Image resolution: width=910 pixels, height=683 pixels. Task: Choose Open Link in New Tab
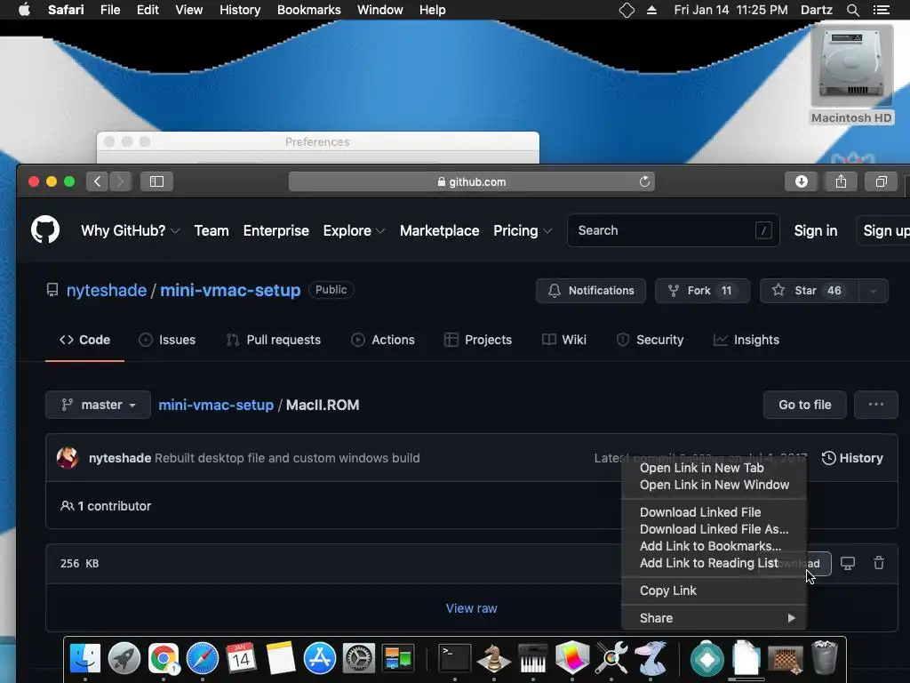[x=714, y=468]
